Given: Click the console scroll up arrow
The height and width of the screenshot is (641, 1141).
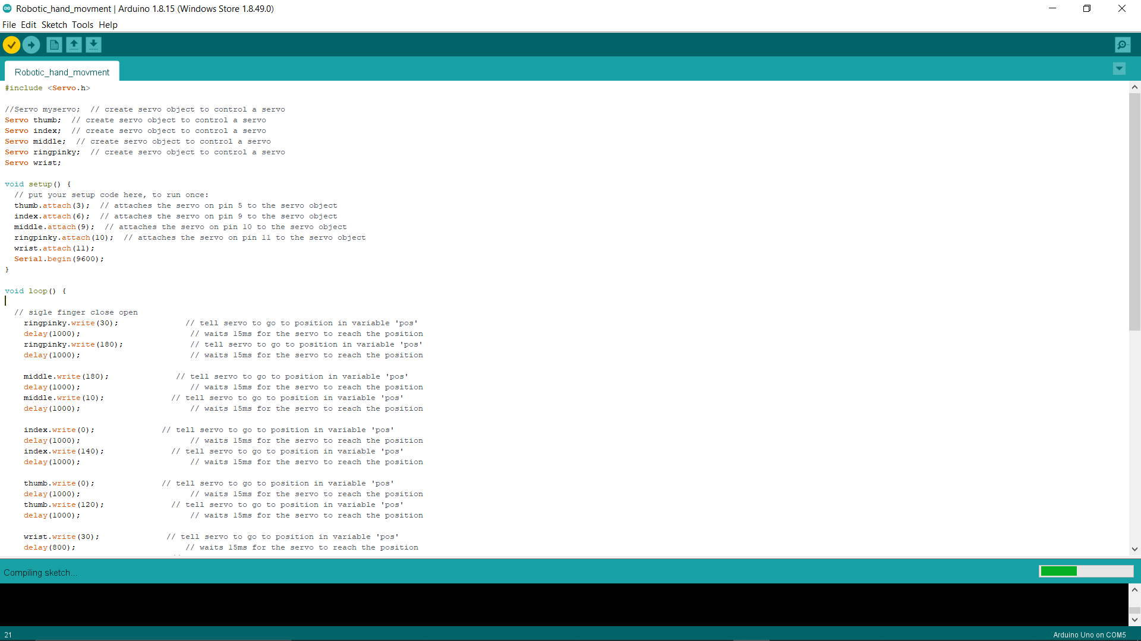Looking at the screenshot, I should tap(1134, 589).
